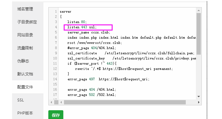Click the "error_page 404 /404.html;" line
The height and width of the screenshot is (119, 222).
pos(92,89)
